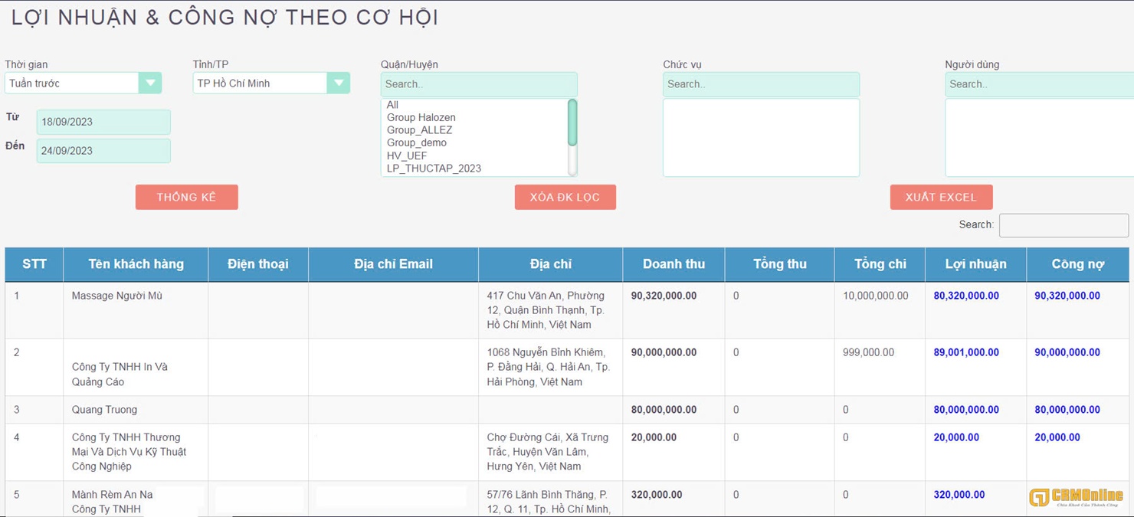
Task: Select the All option in list
Action: click(392, 105)
